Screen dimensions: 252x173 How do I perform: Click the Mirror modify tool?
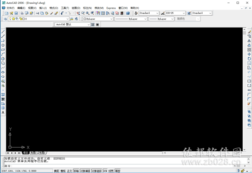click(249, 41)
